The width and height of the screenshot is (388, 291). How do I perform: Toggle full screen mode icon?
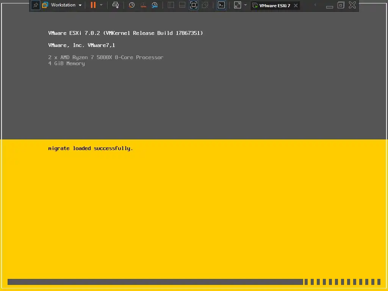194,5
